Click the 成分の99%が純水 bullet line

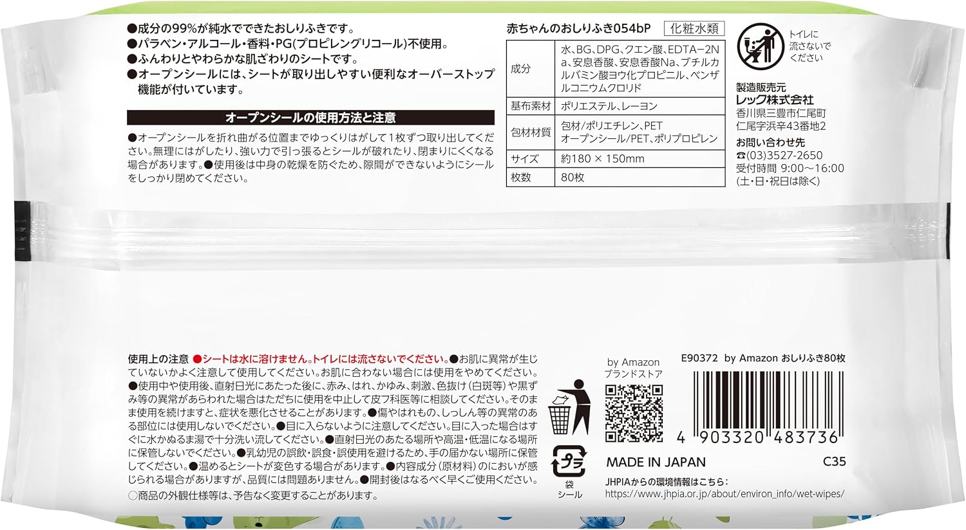(241, 28)
